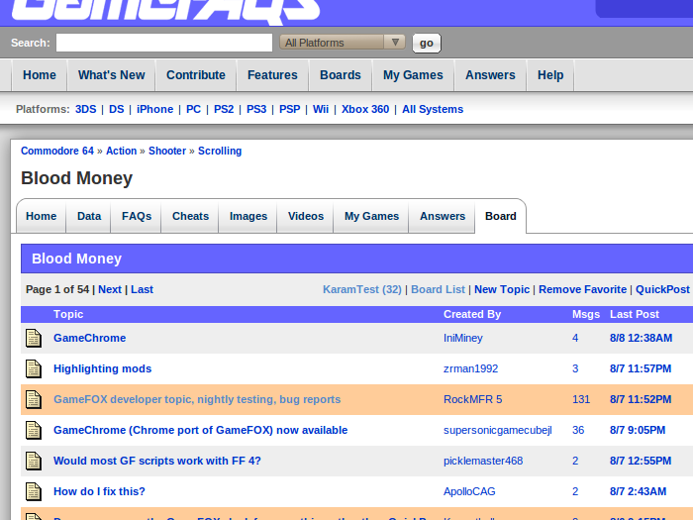Viewport: 693px width, 520px height.
Task: Switch to the Cheats tab
Action: 190,216
